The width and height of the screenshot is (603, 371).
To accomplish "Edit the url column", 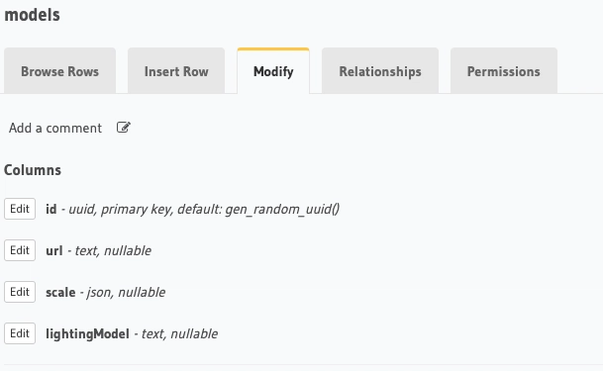I will [20, 250].
